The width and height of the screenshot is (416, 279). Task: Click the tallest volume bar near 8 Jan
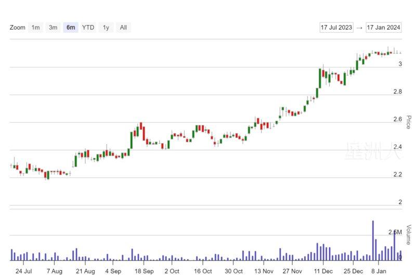tap(373, 240)
